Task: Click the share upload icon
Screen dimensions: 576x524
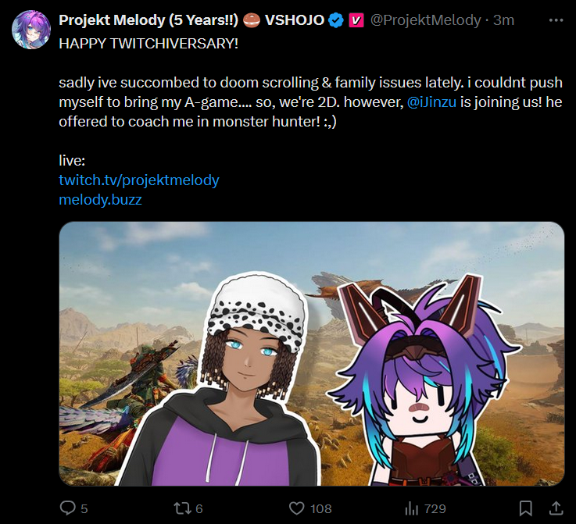Action: (x=556, y=508)
